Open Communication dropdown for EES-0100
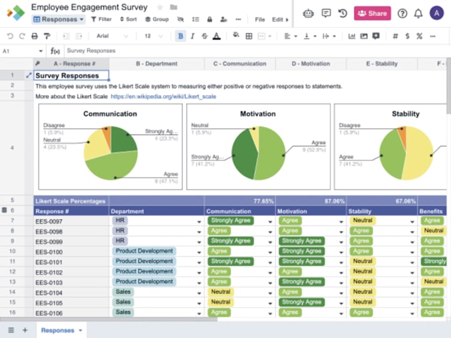 tap(270, 253)
